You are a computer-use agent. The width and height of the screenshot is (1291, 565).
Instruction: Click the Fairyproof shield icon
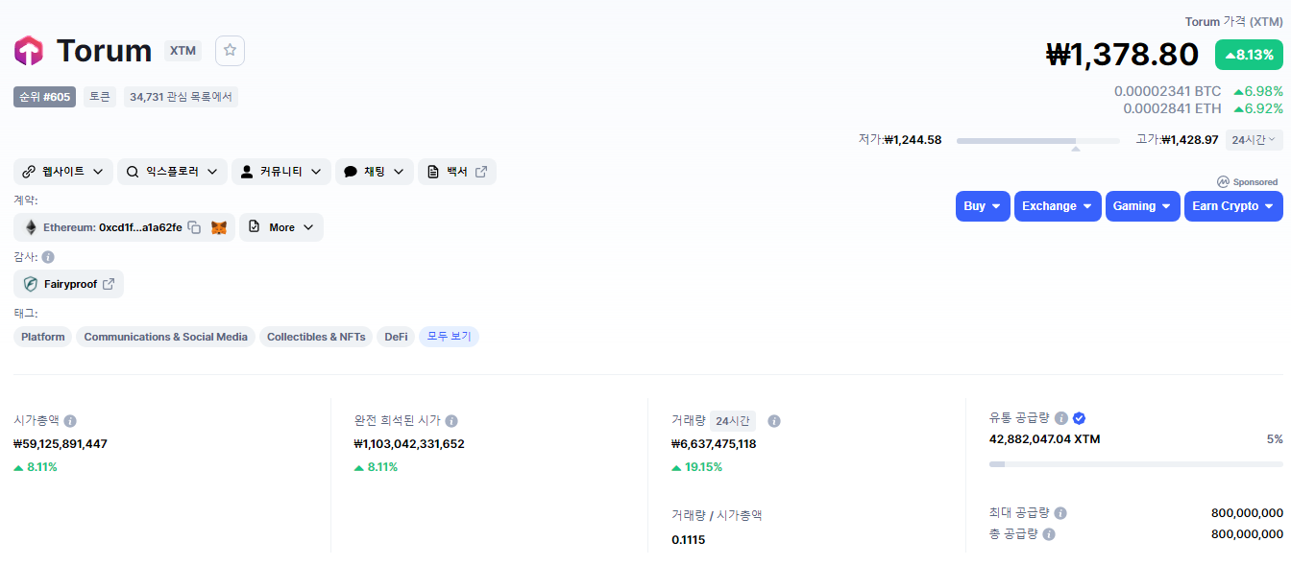[32, 284]
